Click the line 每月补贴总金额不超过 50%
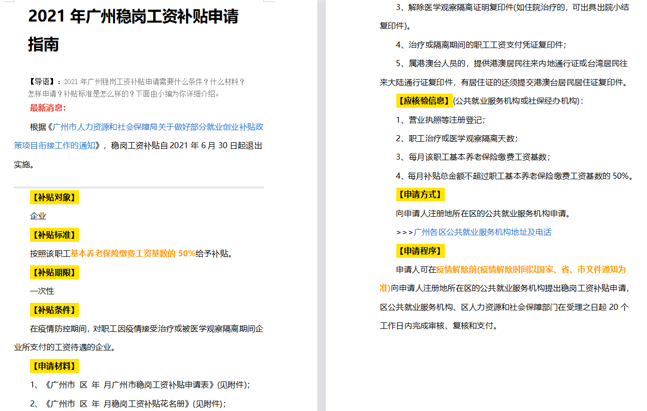647x411 pixels. pos(514,176)
